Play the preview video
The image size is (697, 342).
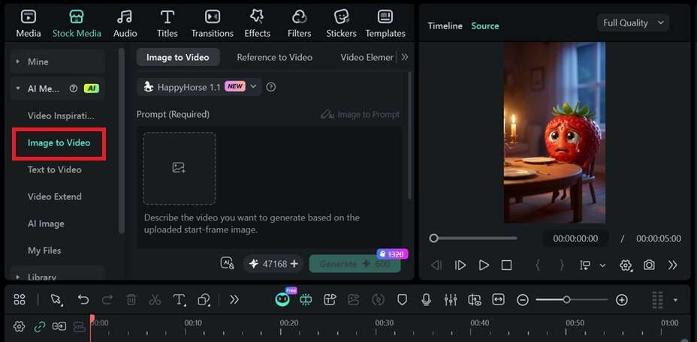[x=484, y=265]
